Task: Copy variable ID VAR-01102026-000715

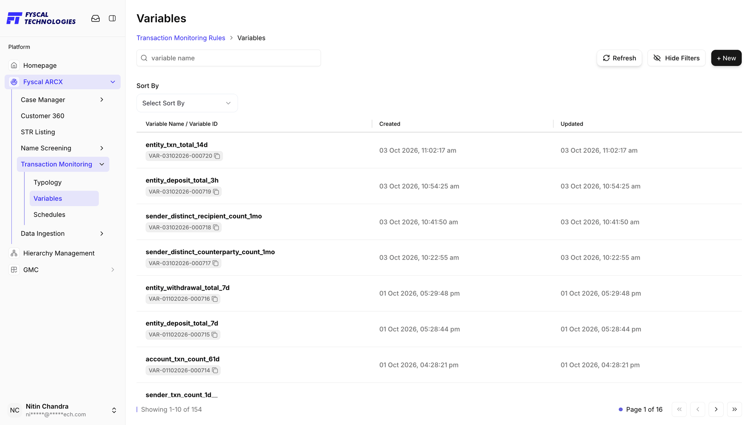Action: tap(215, 335)
